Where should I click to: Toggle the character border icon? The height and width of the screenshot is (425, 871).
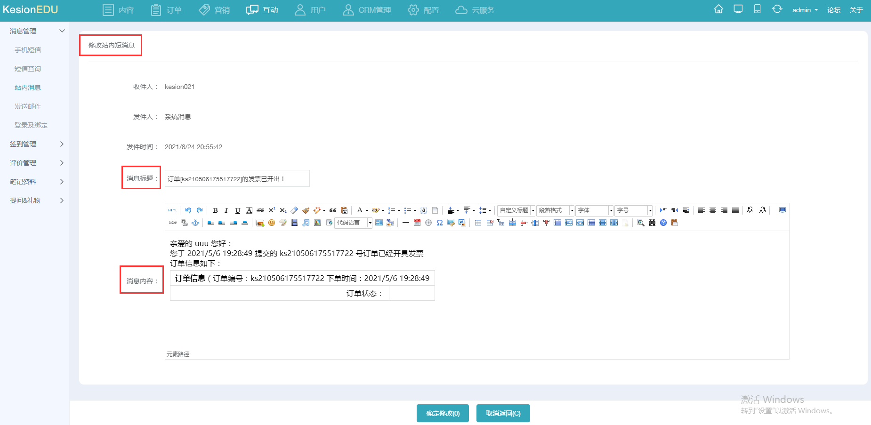tap(249, 210)
